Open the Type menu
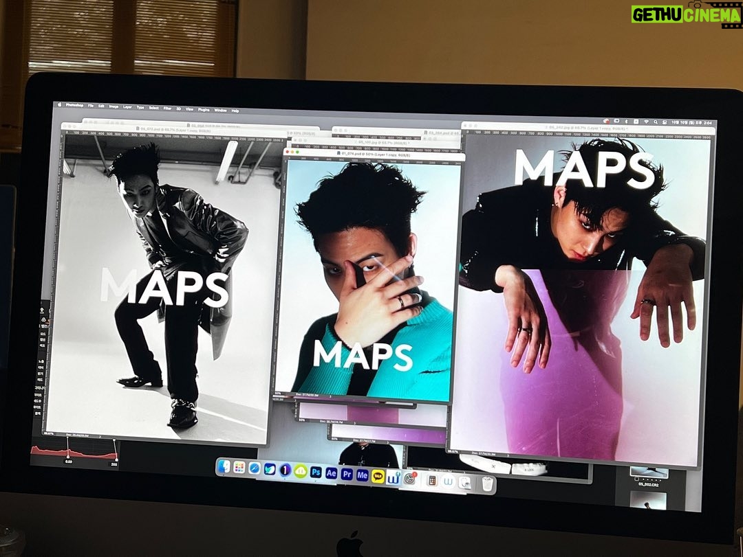Screen dimensions: 743x557 point(140,107)
